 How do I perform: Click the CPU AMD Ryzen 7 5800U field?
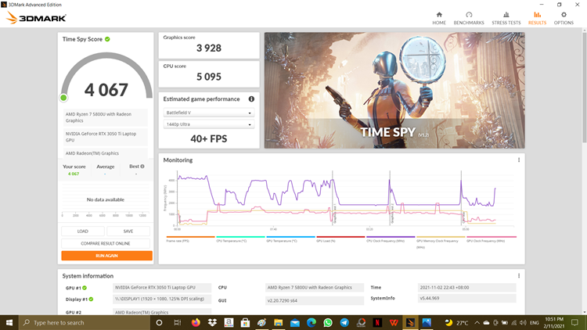[315, 287]
